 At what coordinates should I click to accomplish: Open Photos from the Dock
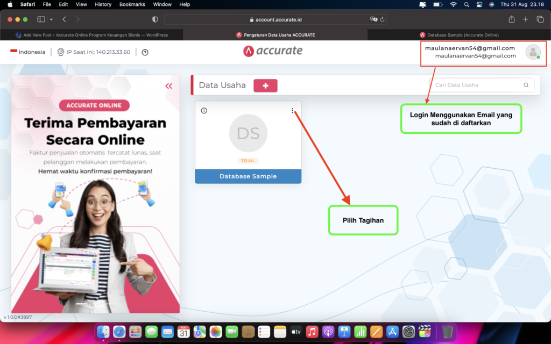[x=216, y=332]
